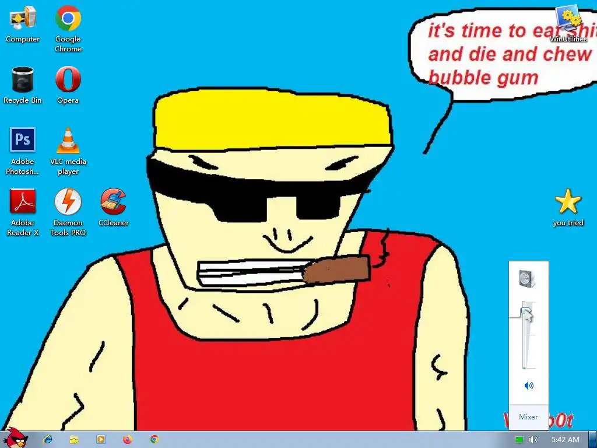
Task: Select the Adobe Photoshop desktop icon
Action: click(23, 151)
